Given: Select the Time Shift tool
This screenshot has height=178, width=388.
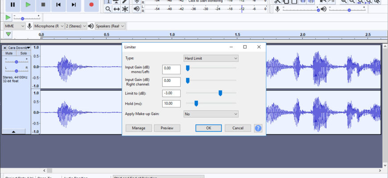Looking at the screenshot, I should pos(116,9).
